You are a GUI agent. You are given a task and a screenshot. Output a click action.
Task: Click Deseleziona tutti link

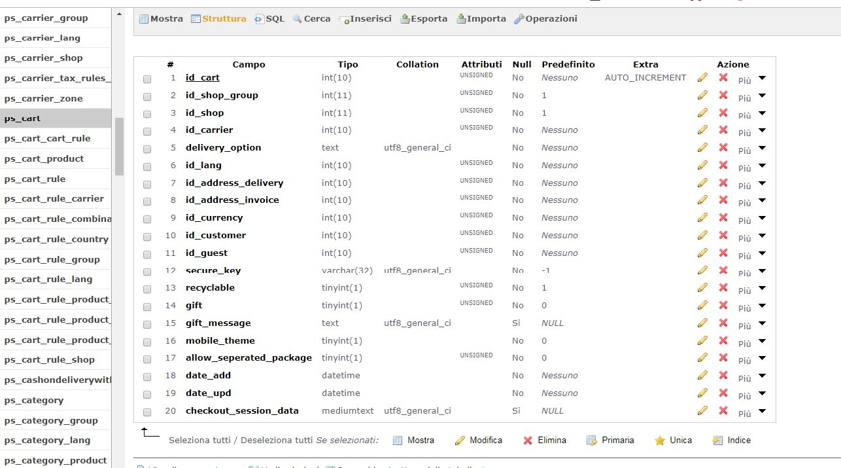(277, 441)
